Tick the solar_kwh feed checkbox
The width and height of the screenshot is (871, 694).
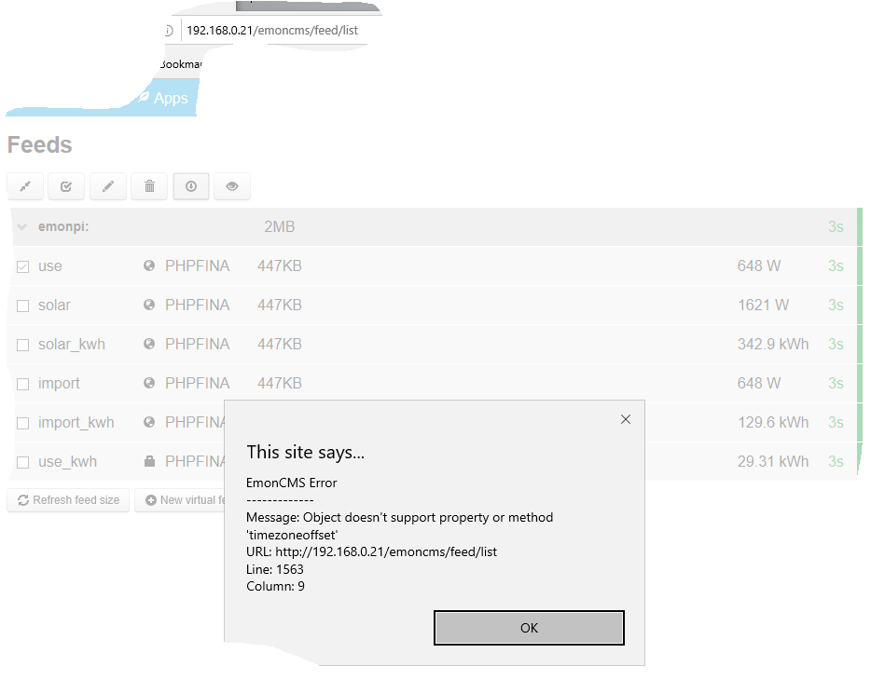[x=22, y=345]
